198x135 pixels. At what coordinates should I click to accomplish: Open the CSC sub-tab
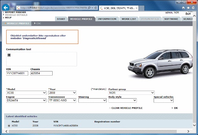(x=38, y=23)
